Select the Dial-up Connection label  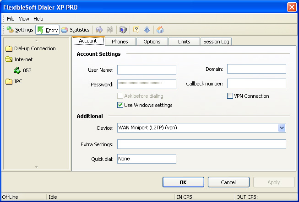(35, 48)
